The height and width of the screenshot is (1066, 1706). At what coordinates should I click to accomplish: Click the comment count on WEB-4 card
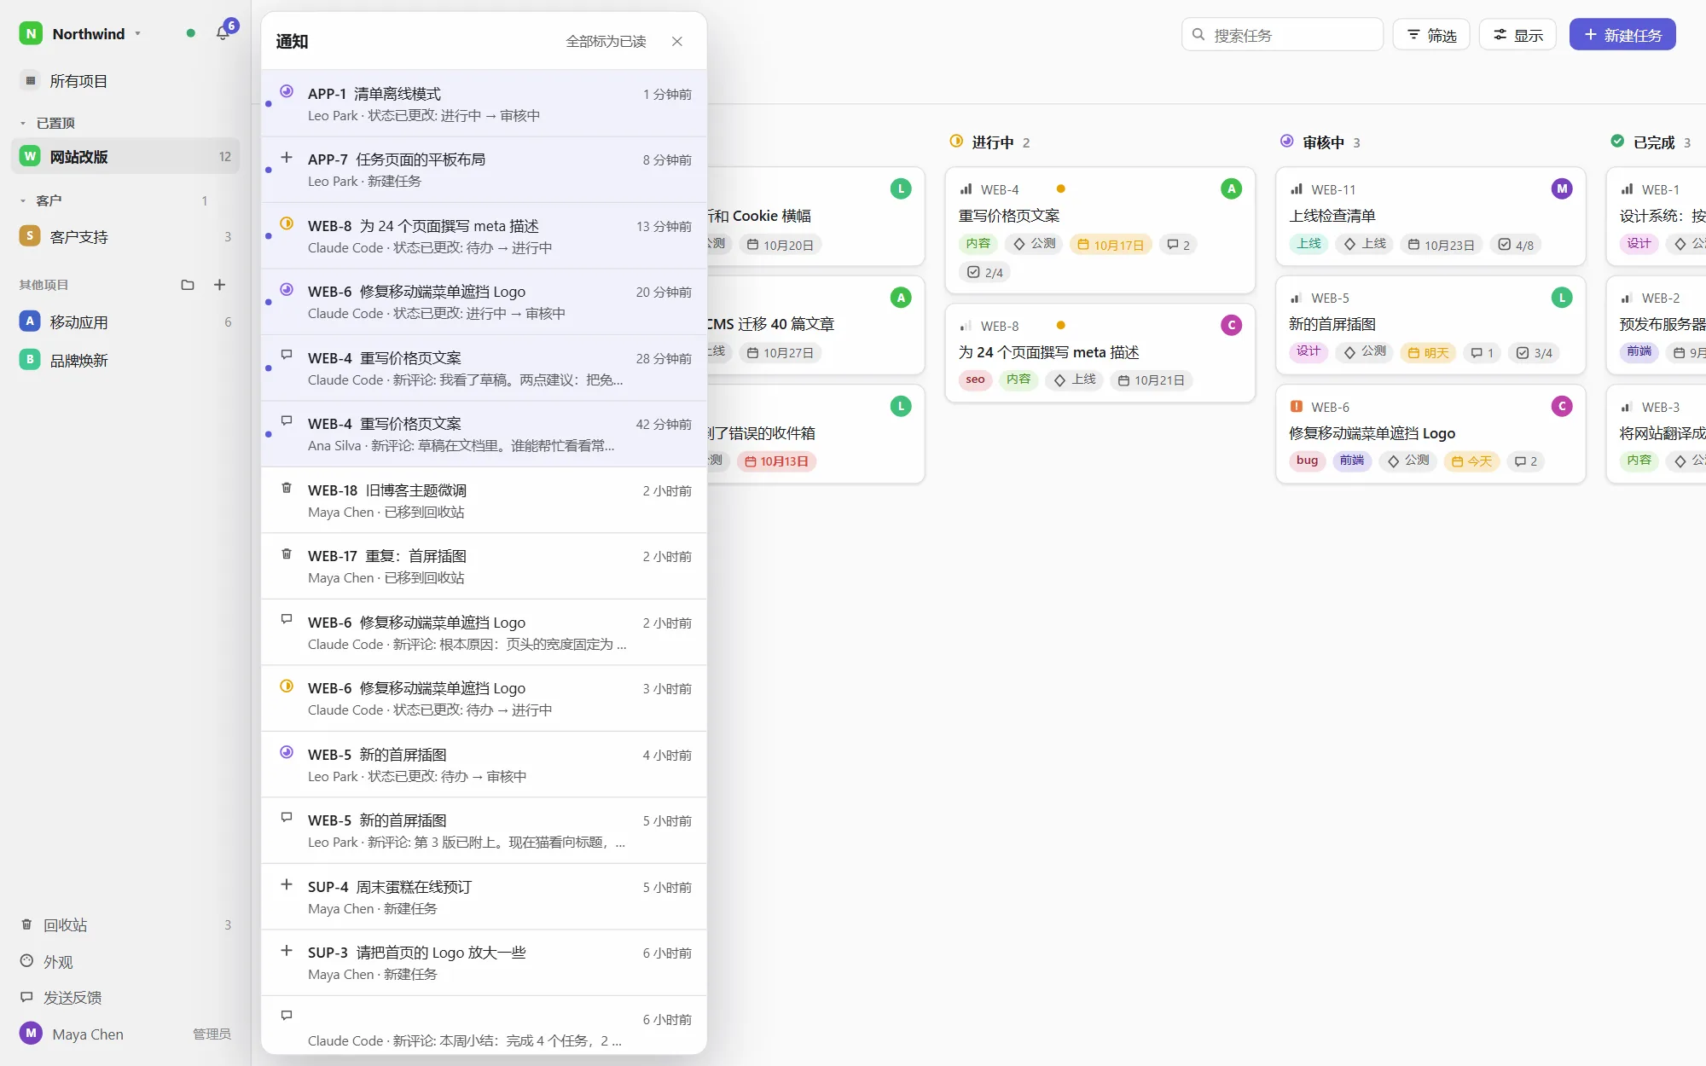pyautogui.click(x=1178, y=245)
